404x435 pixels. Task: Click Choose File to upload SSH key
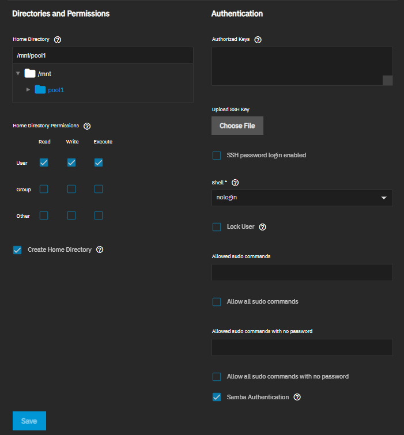(x=237, y=126)
